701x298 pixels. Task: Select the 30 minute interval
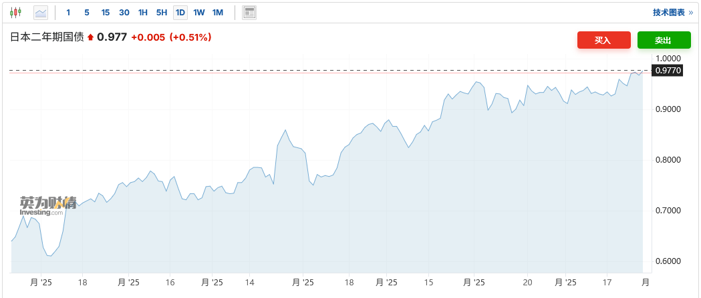pyautogui.click(x=124, y=13)
